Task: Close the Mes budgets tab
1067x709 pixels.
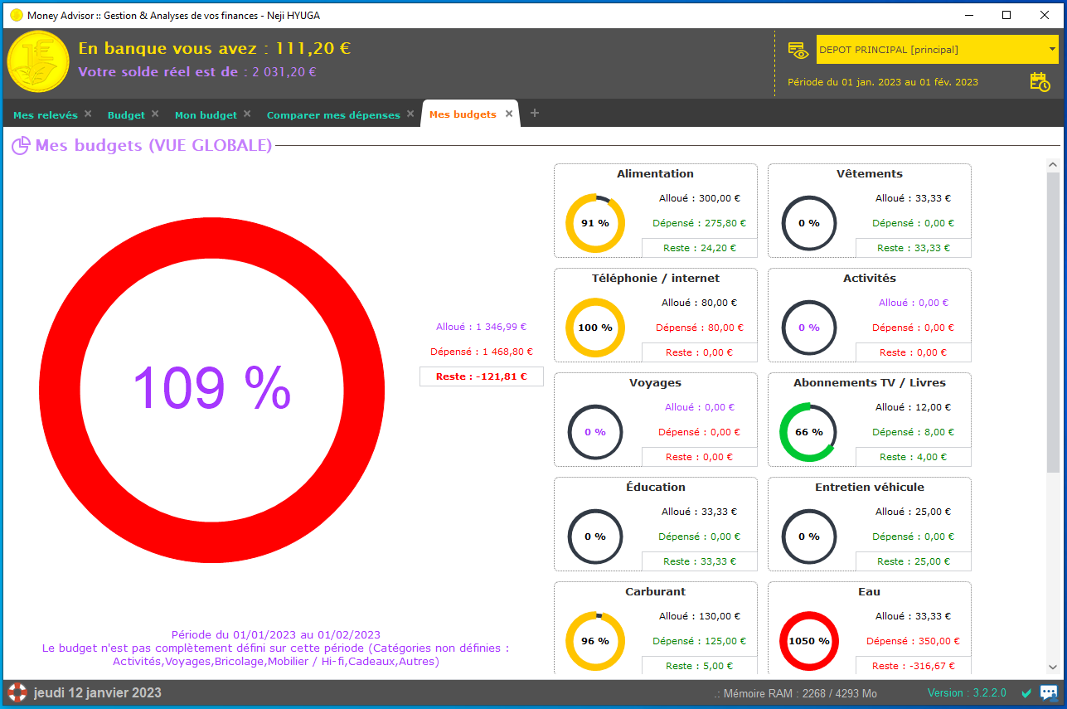Action: point(509,114)
